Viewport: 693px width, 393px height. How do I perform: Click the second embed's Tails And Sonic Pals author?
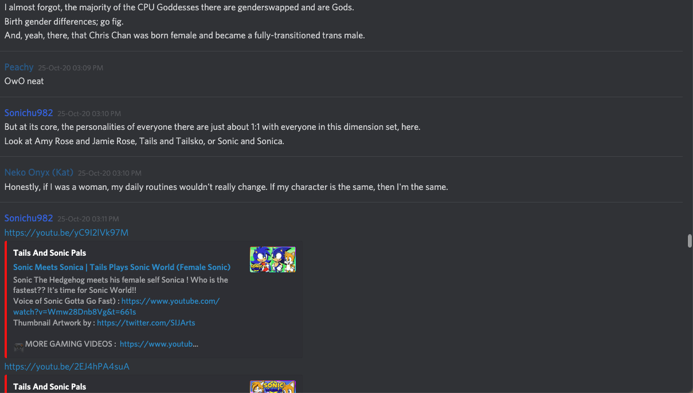50,387
